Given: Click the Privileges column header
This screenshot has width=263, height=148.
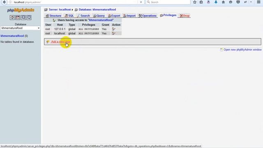Looking at the screenshot, I should (89, 25).
